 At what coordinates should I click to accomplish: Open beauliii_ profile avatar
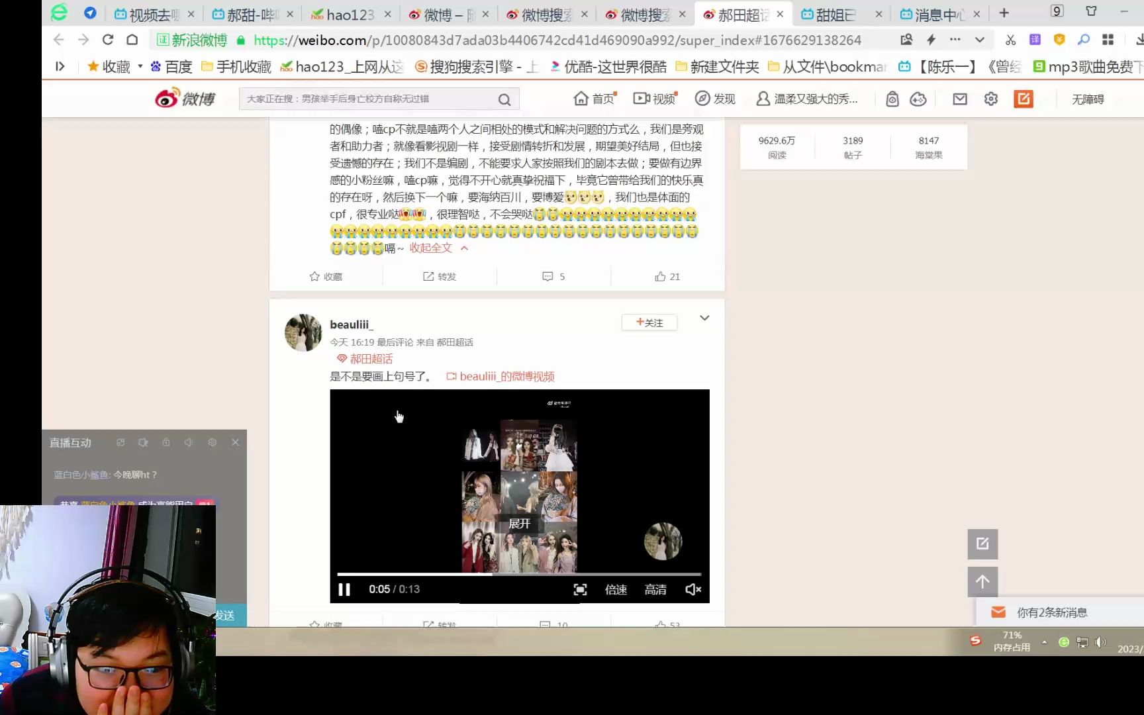click(303, 332)
